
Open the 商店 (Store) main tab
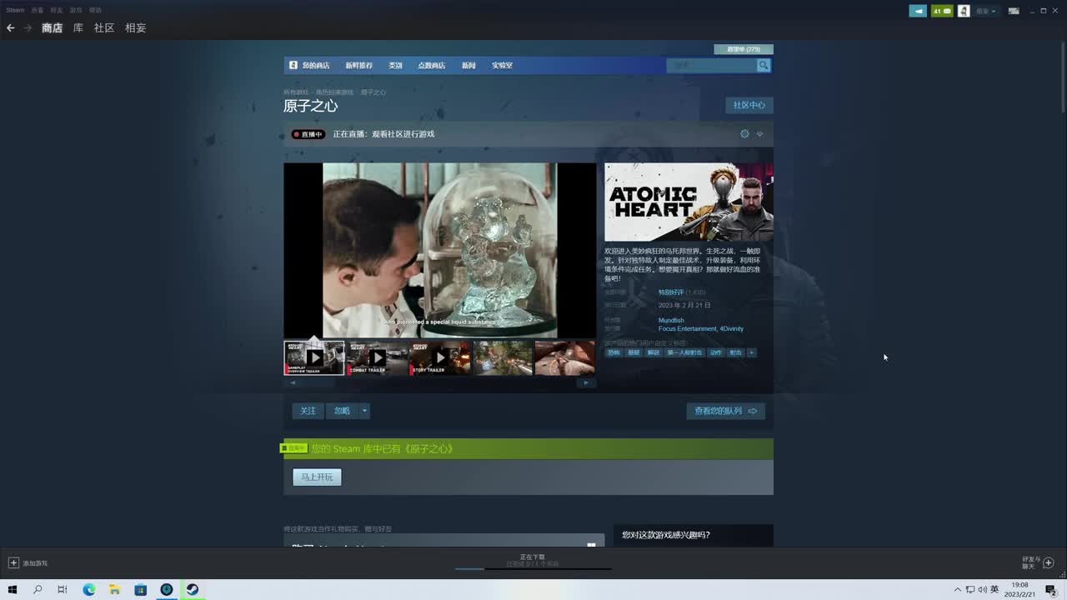(52, 27)
